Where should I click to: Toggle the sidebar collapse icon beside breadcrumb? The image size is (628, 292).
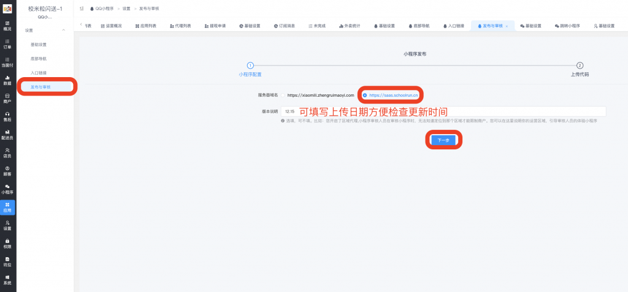pos(82,9)
